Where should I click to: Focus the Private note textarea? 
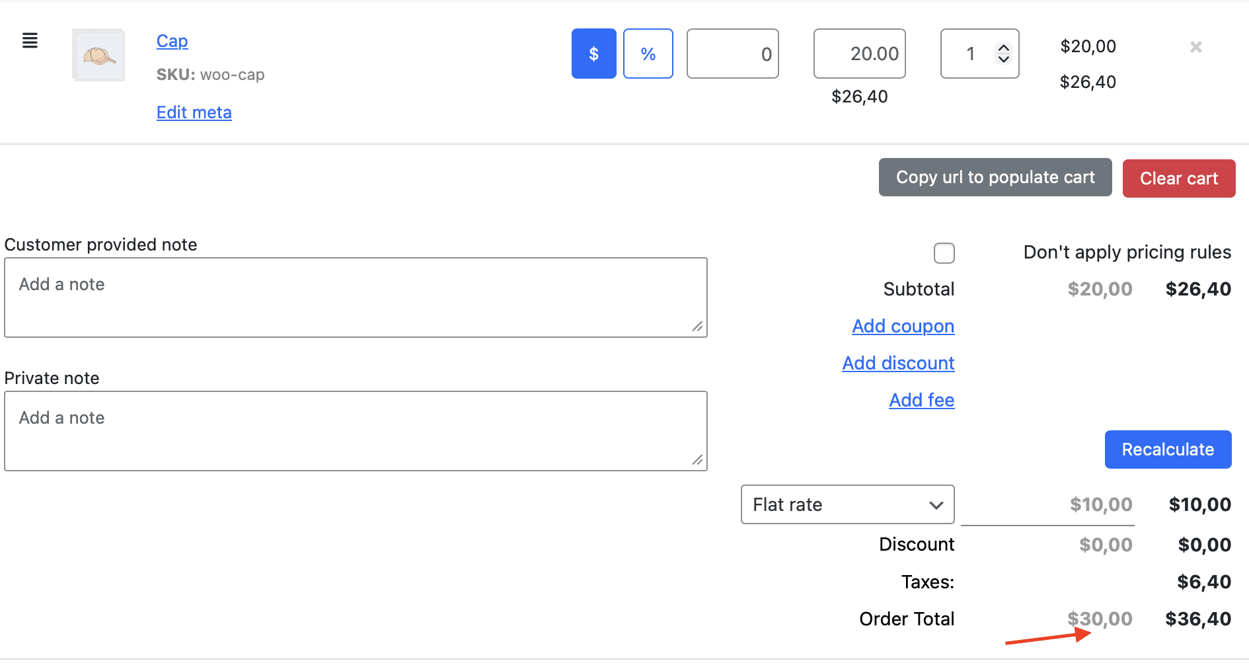(356, 431)
